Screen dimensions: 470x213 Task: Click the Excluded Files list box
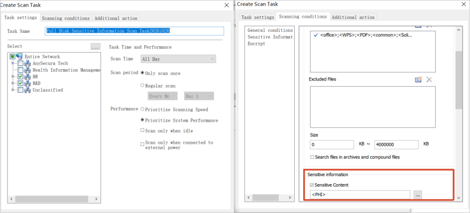373,107
